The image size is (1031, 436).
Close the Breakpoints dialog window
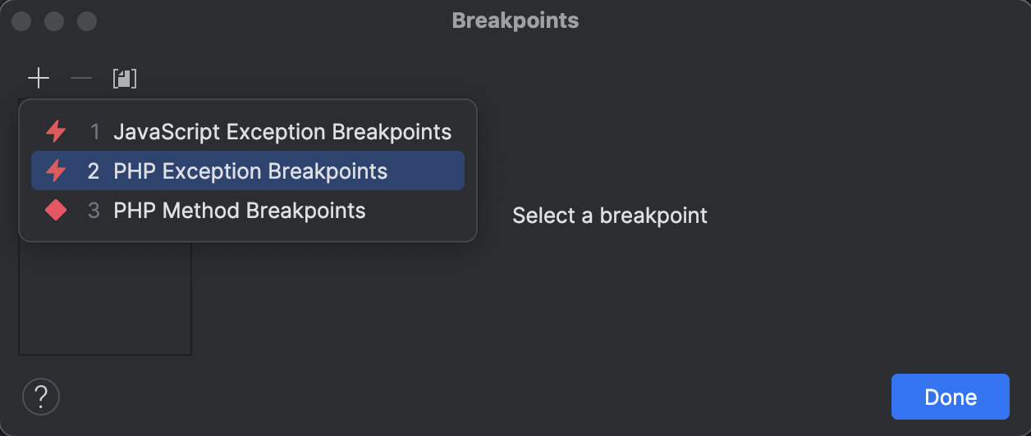(21, 20)
